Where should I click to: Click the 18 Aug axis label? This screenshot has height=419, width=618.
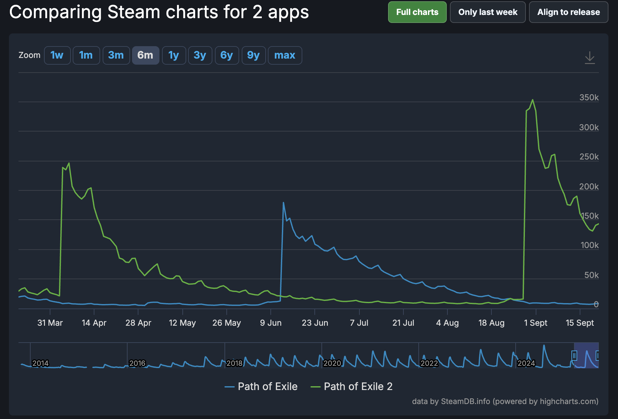(x=491, y=323)
